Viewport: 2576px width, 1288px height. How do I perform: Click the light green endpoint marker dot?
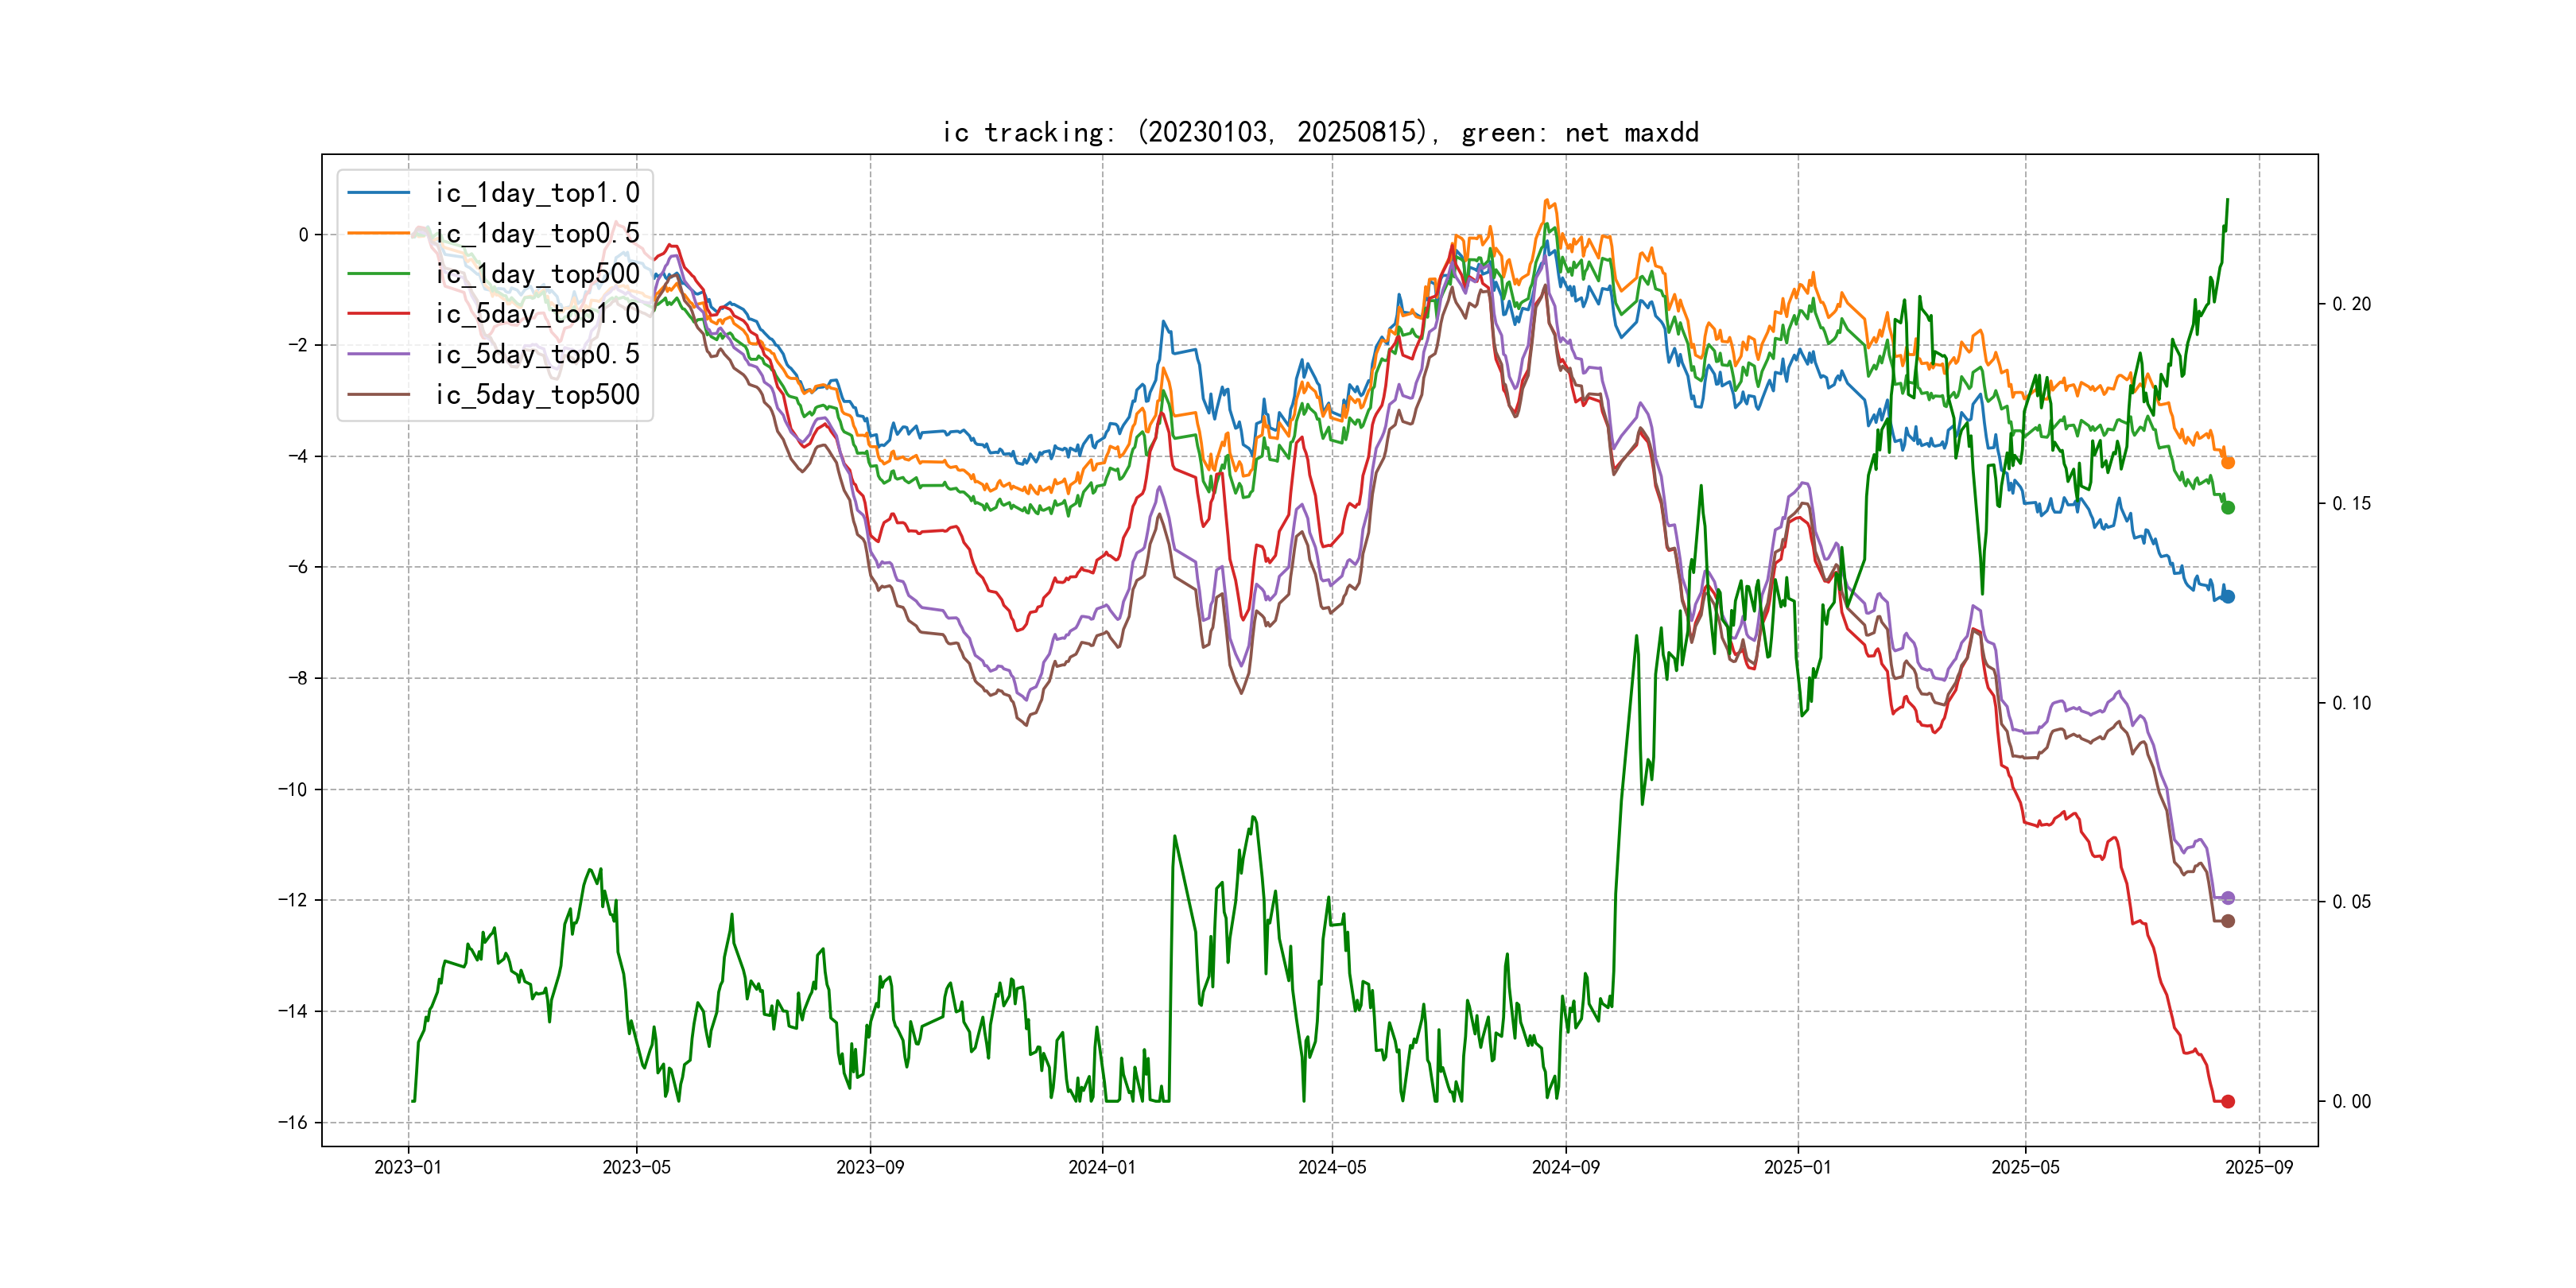pyautogui.click(x=2228, y=507)
